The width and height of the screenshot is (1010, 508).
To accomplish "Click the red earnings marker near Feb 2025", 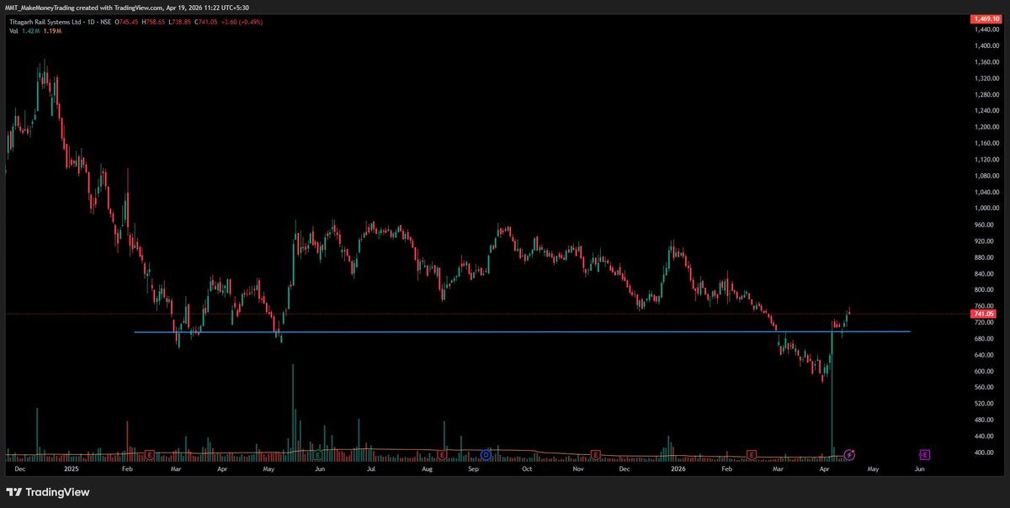I will click(149, 455).
